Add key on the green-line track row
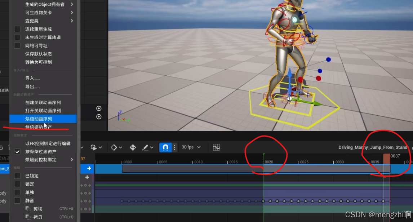The image size is (413, 222). 86,185
